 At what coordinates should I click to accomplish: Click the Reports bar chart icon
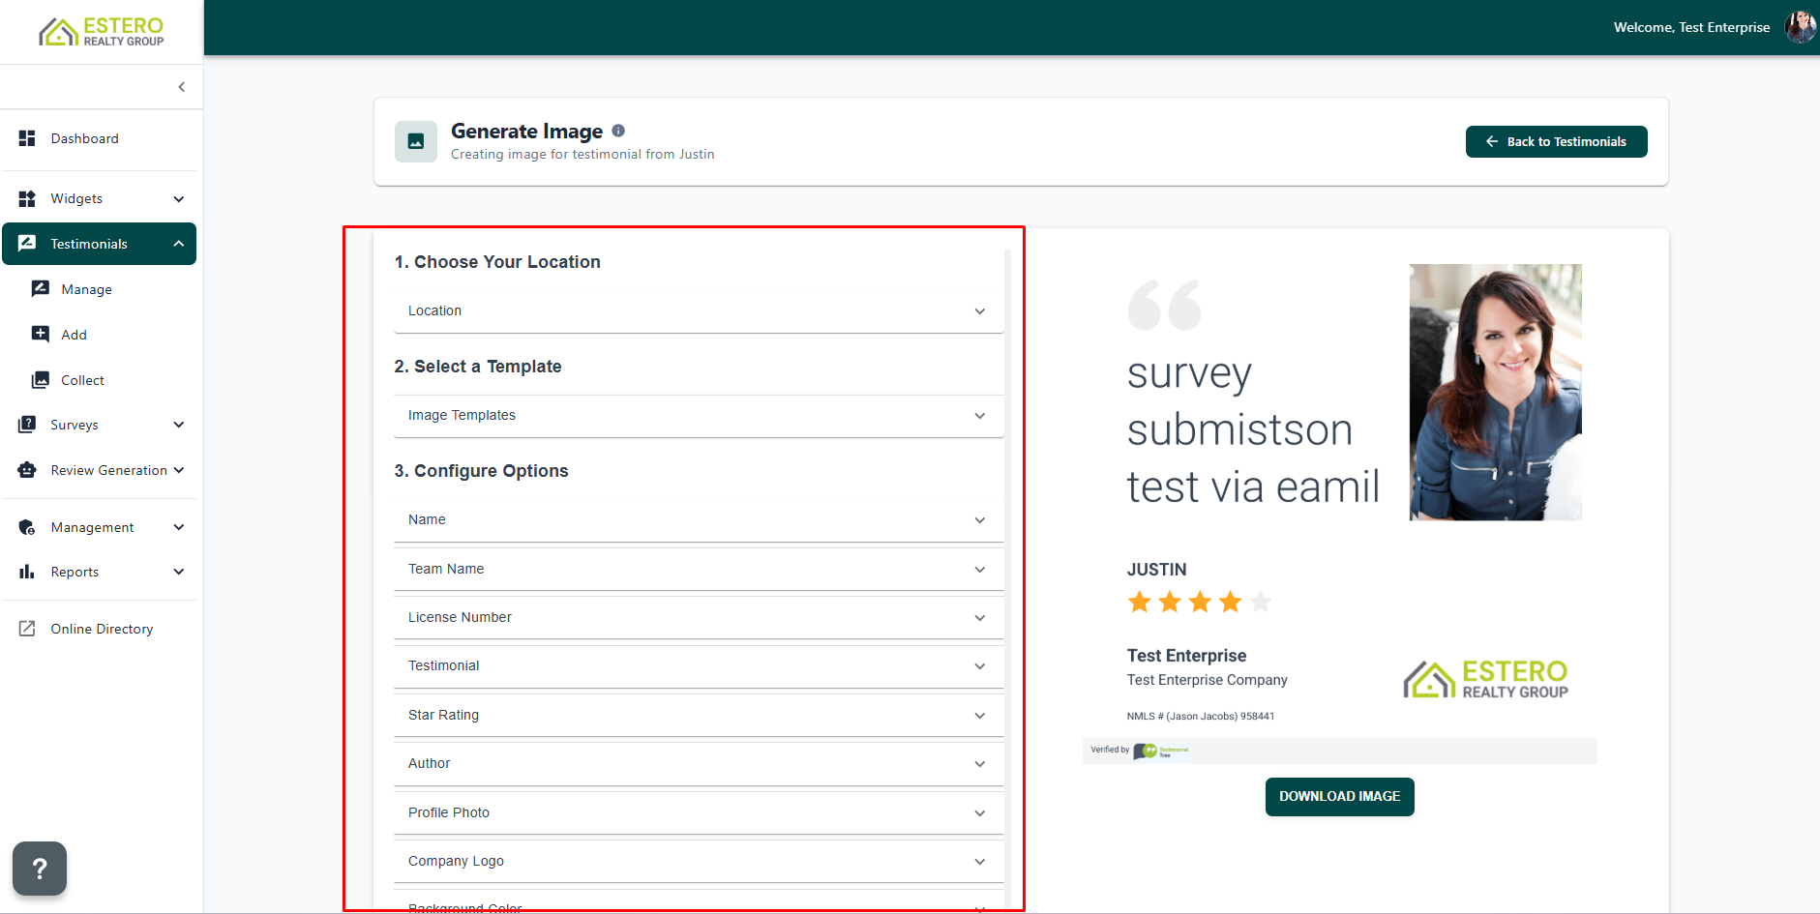click(x=27, y=572)
